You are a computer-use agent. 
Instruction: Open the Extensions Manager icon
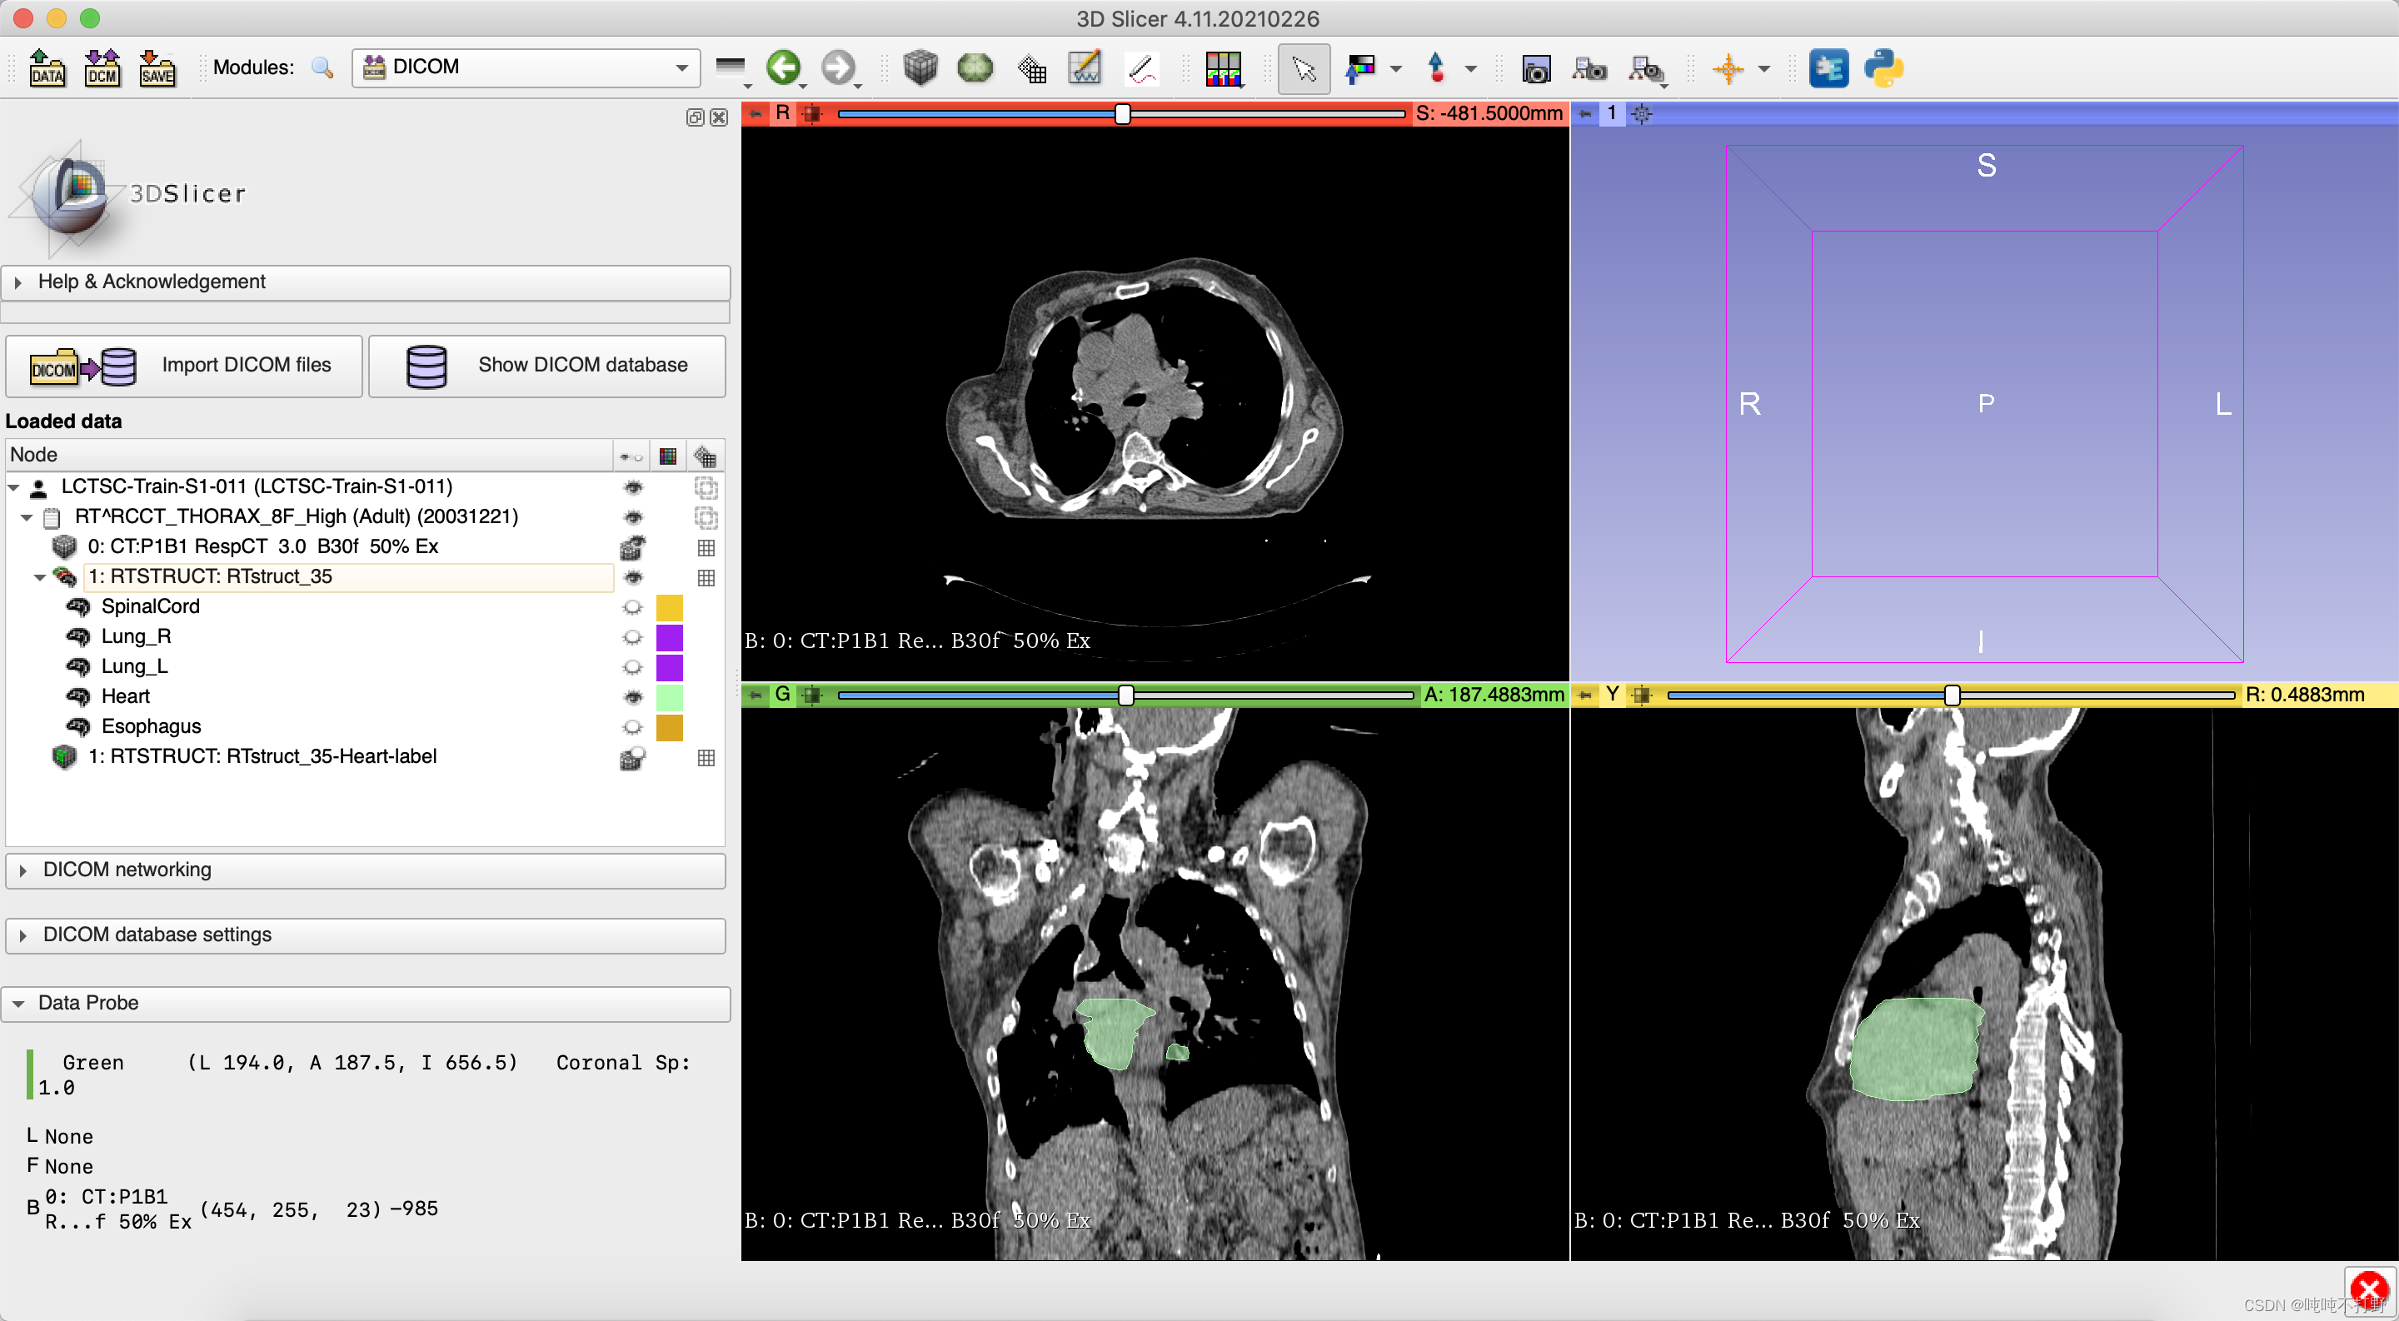tap(1828, 68)
